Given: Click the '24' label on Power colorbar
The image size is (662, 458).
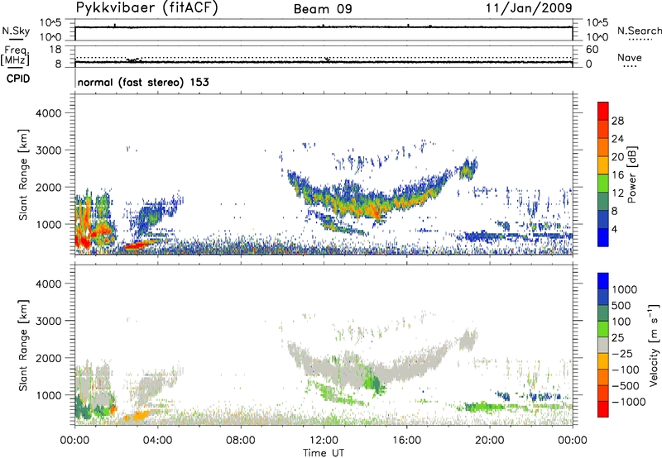Looking at the screenshot, I should (617, 139).
